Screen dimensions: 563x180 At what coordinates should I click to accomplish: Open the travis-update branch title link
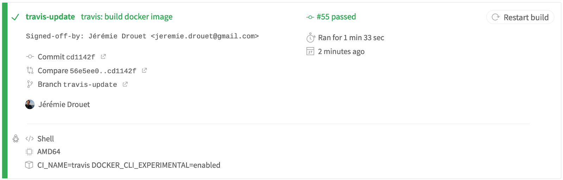pos(50,17)
